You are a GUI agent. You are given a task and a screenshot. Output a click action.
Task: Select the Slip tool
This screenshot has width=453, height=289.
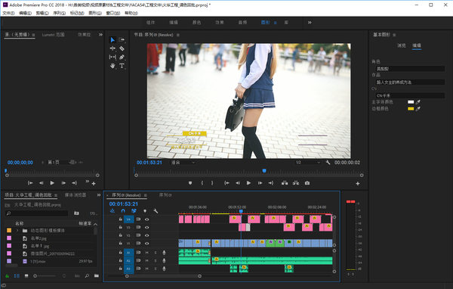pyautogui.click(x=112, y=57)
